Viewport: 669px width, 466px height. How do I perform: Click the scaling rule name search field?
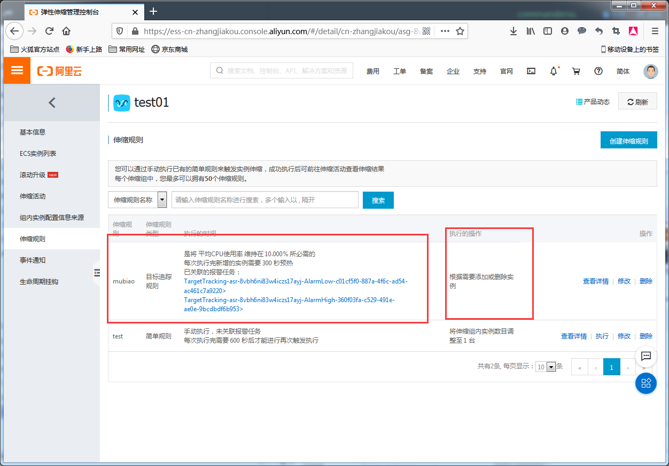coord(265,200)
